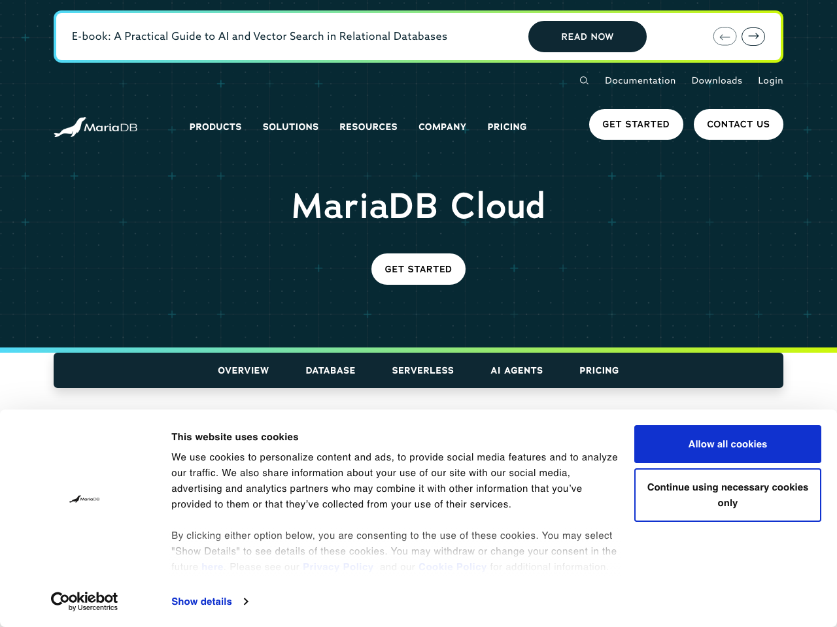Expand Show details in the cookie notice
This screenshot has width=837, height=627.
click(x=201, y=602)
